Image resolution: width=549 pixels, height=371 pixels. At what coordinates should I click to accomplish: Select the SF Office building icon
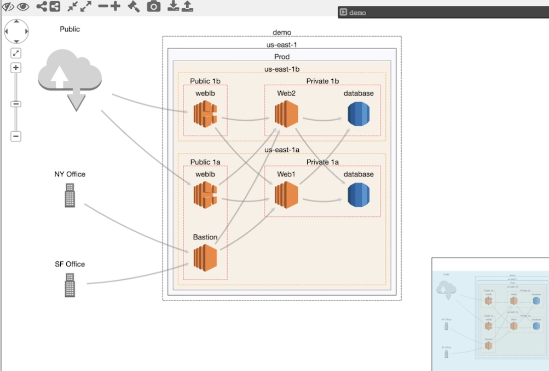[x=70, y=285]
